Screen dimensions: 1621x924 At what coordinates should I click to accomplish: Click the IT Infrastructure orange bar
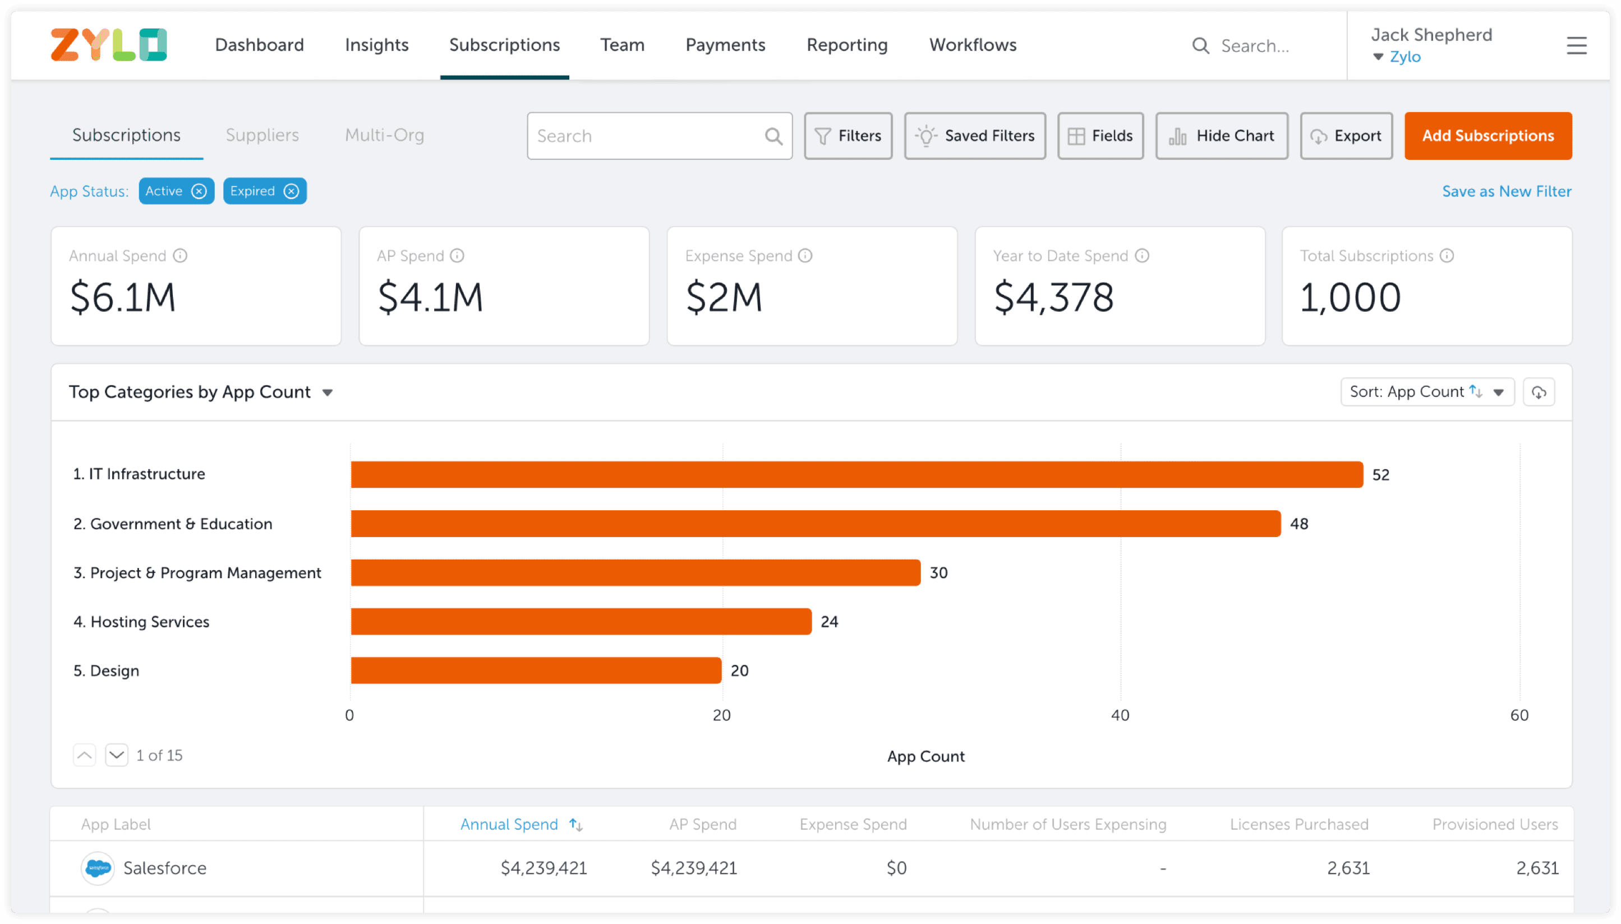[856, 475]
